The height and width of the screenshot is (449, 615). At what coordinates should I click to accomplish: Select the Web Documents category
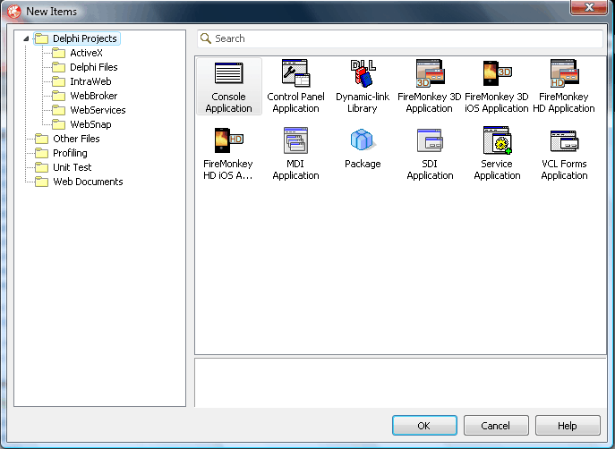tap(79, 182)
